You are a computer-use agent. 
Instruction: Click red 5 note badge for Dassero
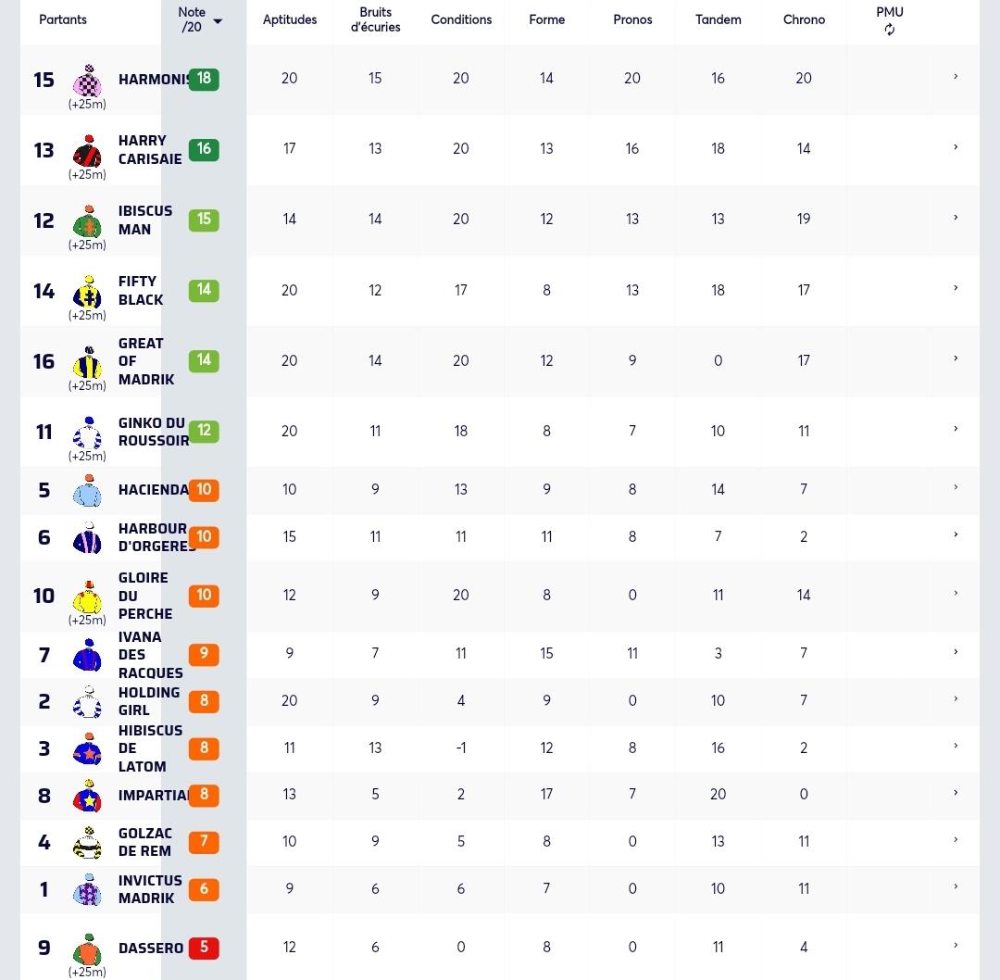(x=204, y=948)
